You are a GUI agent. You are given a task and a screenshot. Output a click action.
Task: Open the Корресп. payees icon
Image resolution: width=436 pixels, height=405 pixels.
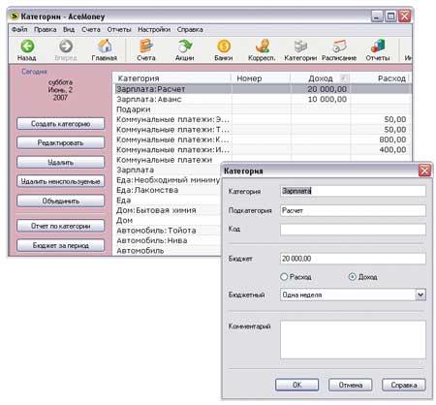263,47
